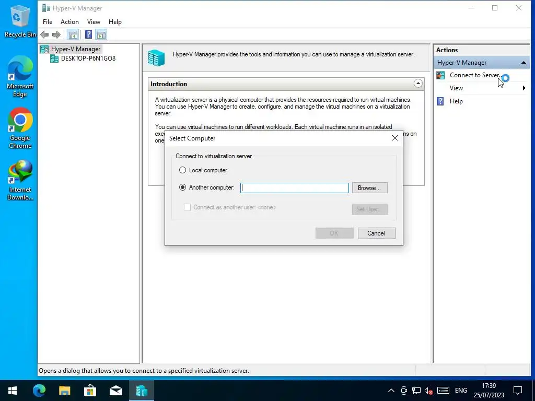Toggle Show/Hide Console Tree toolbar icon

tap(73, 34)
